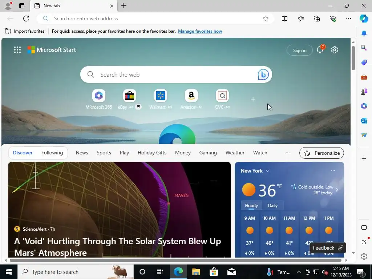
Task: Open the Sports feed tab
Action: pyautogui.click(x=104, y=153)
